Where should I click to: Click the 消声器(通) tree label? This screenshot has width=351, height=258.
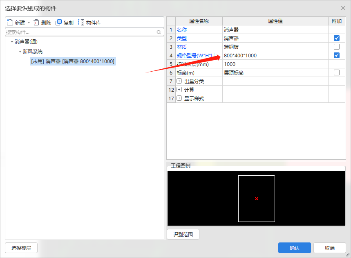[x=26, y=41]
